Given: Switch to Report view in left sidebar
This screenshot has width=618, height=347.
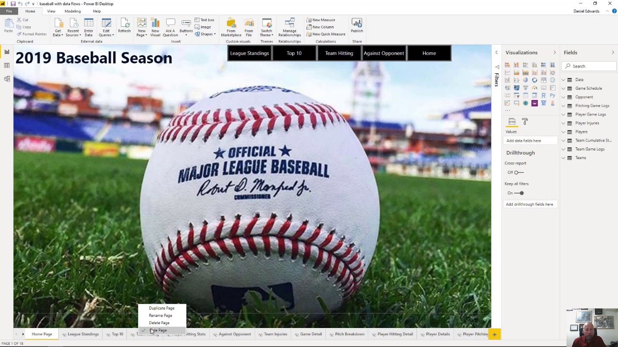Looking at the screenshot, I should (7, 52).
